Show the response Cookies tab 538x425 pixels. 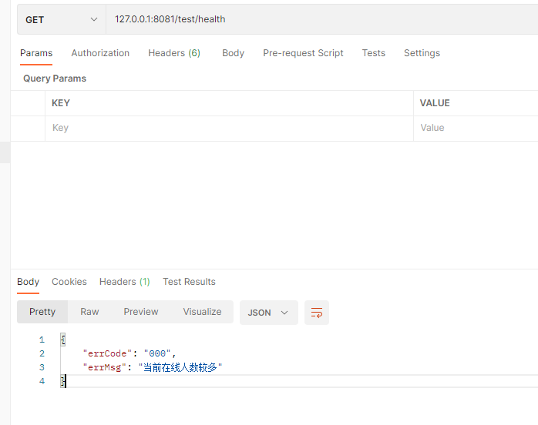click(69, 282)
